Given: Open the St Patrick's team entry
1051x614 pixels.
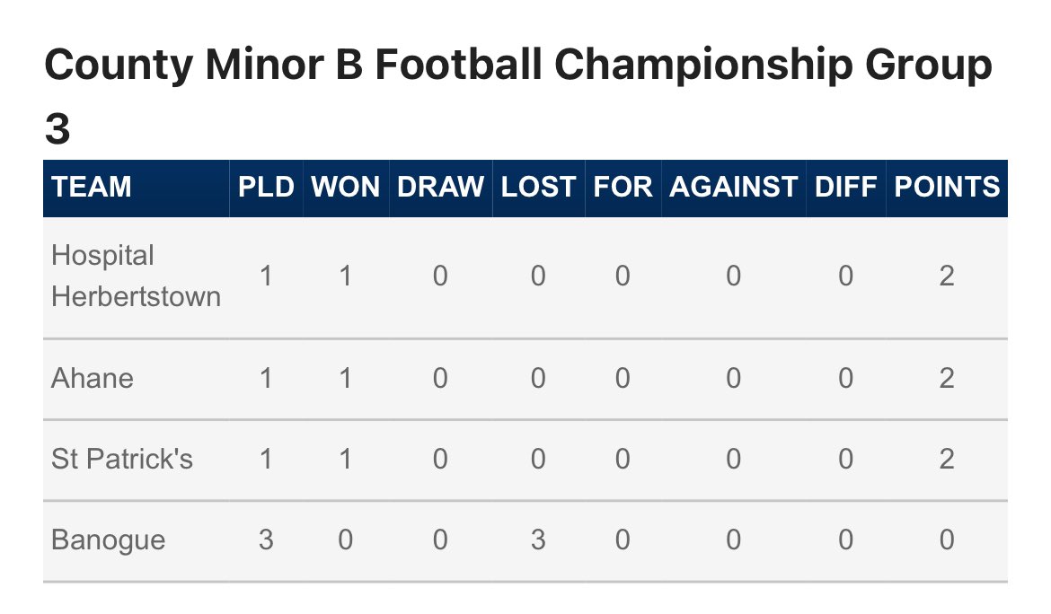Looking at the screenshot, I should click(x=122, y=460).
